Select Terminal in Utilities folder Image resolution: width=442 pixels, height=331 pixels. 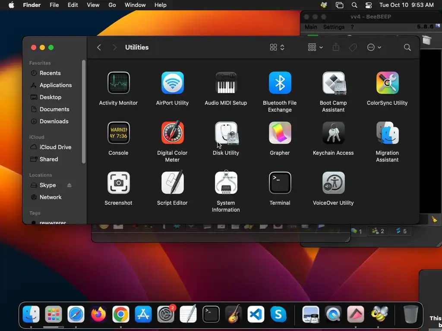(280, 183)
